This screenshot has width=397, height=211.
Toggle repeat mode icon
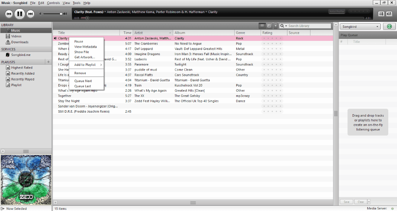(389, 14)
